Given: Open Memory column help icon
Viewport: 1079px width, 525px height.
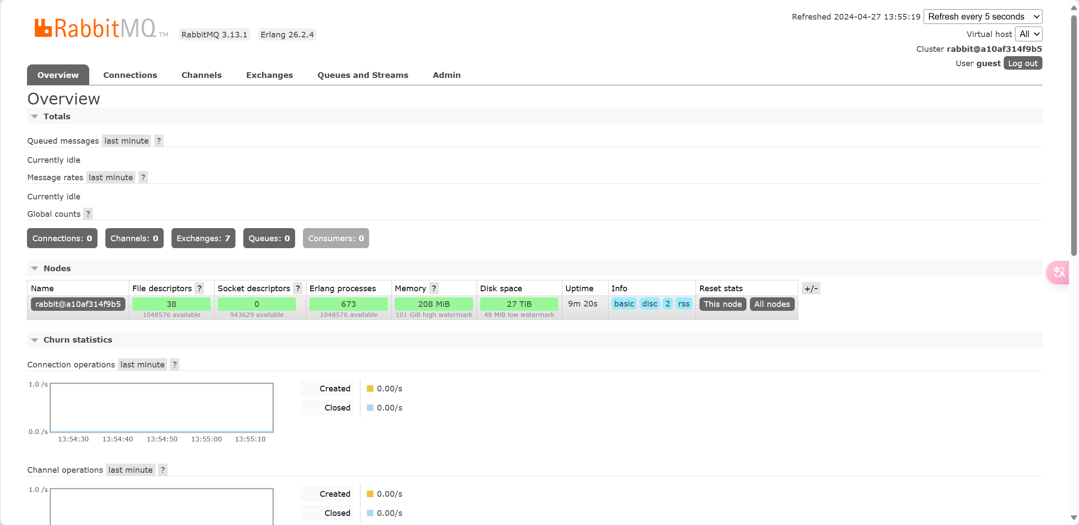Looking at the screenshot, I should [434, 288].
